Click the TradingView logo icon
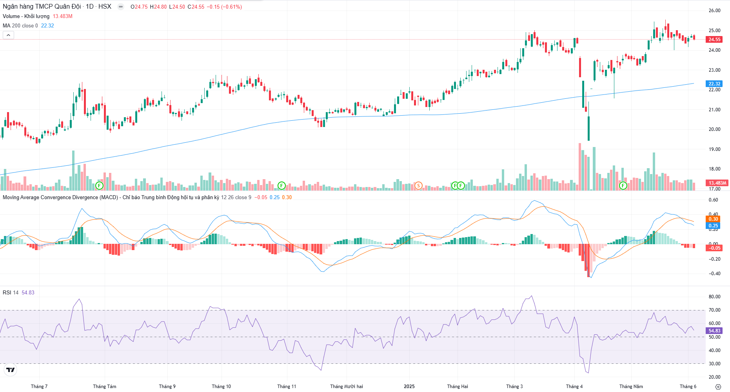 [x=11, y=370]
